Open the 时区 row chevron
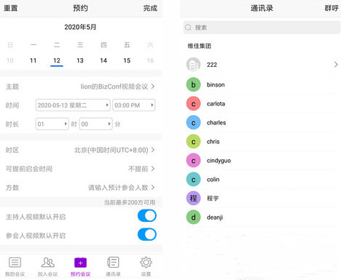This screenshot has width=341, height=280. point(153,150)
